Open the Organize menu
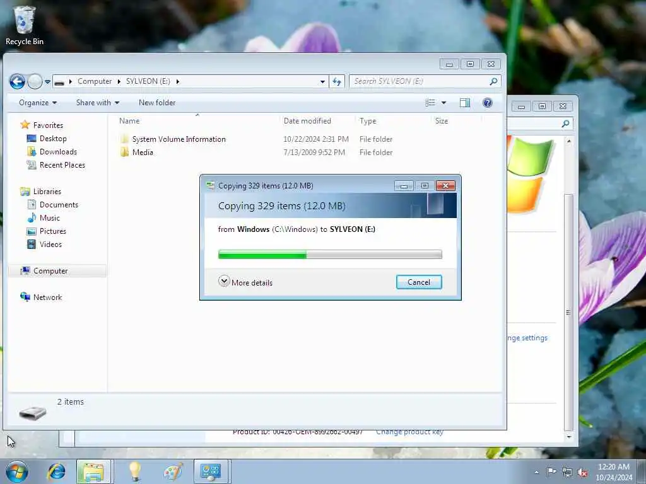This screenshot has height=484, width=646. point(37,103)
